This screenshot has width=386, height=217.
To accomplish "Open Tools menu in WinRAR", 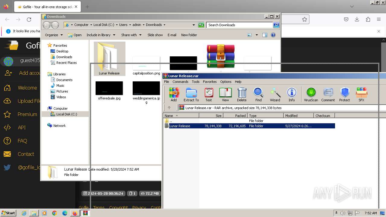I will click(x=196, y=82).
